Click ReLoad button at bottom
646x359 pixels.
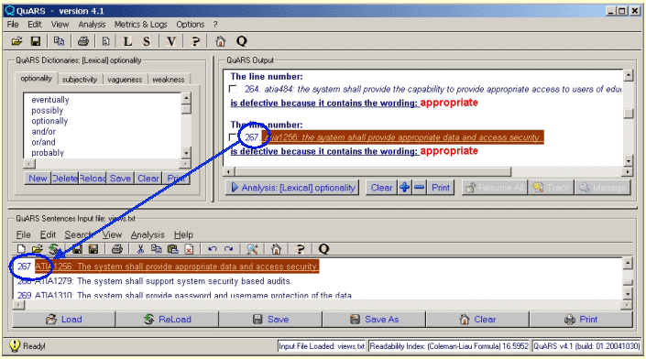[x=168, y=320]
